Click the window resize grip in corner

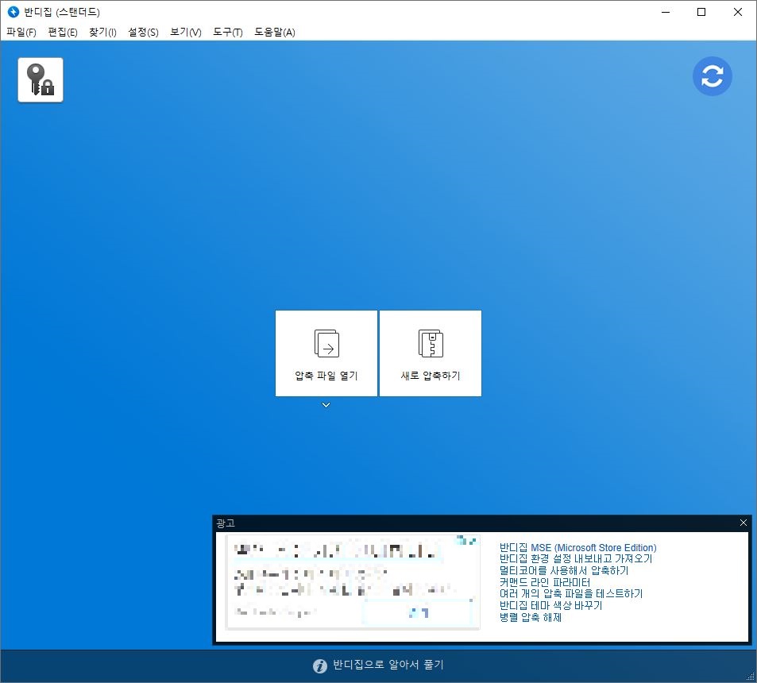(x=751, y=677)
